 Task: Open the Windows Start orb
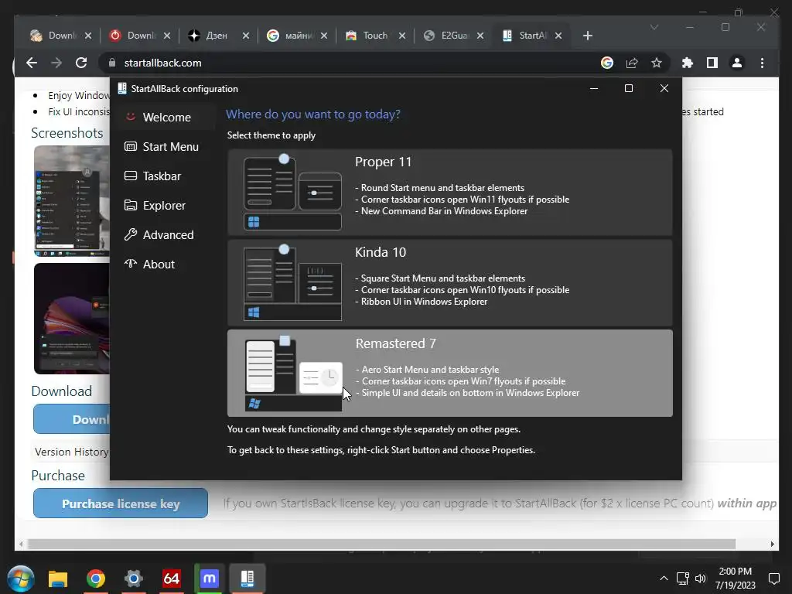[x=21, y=579]
